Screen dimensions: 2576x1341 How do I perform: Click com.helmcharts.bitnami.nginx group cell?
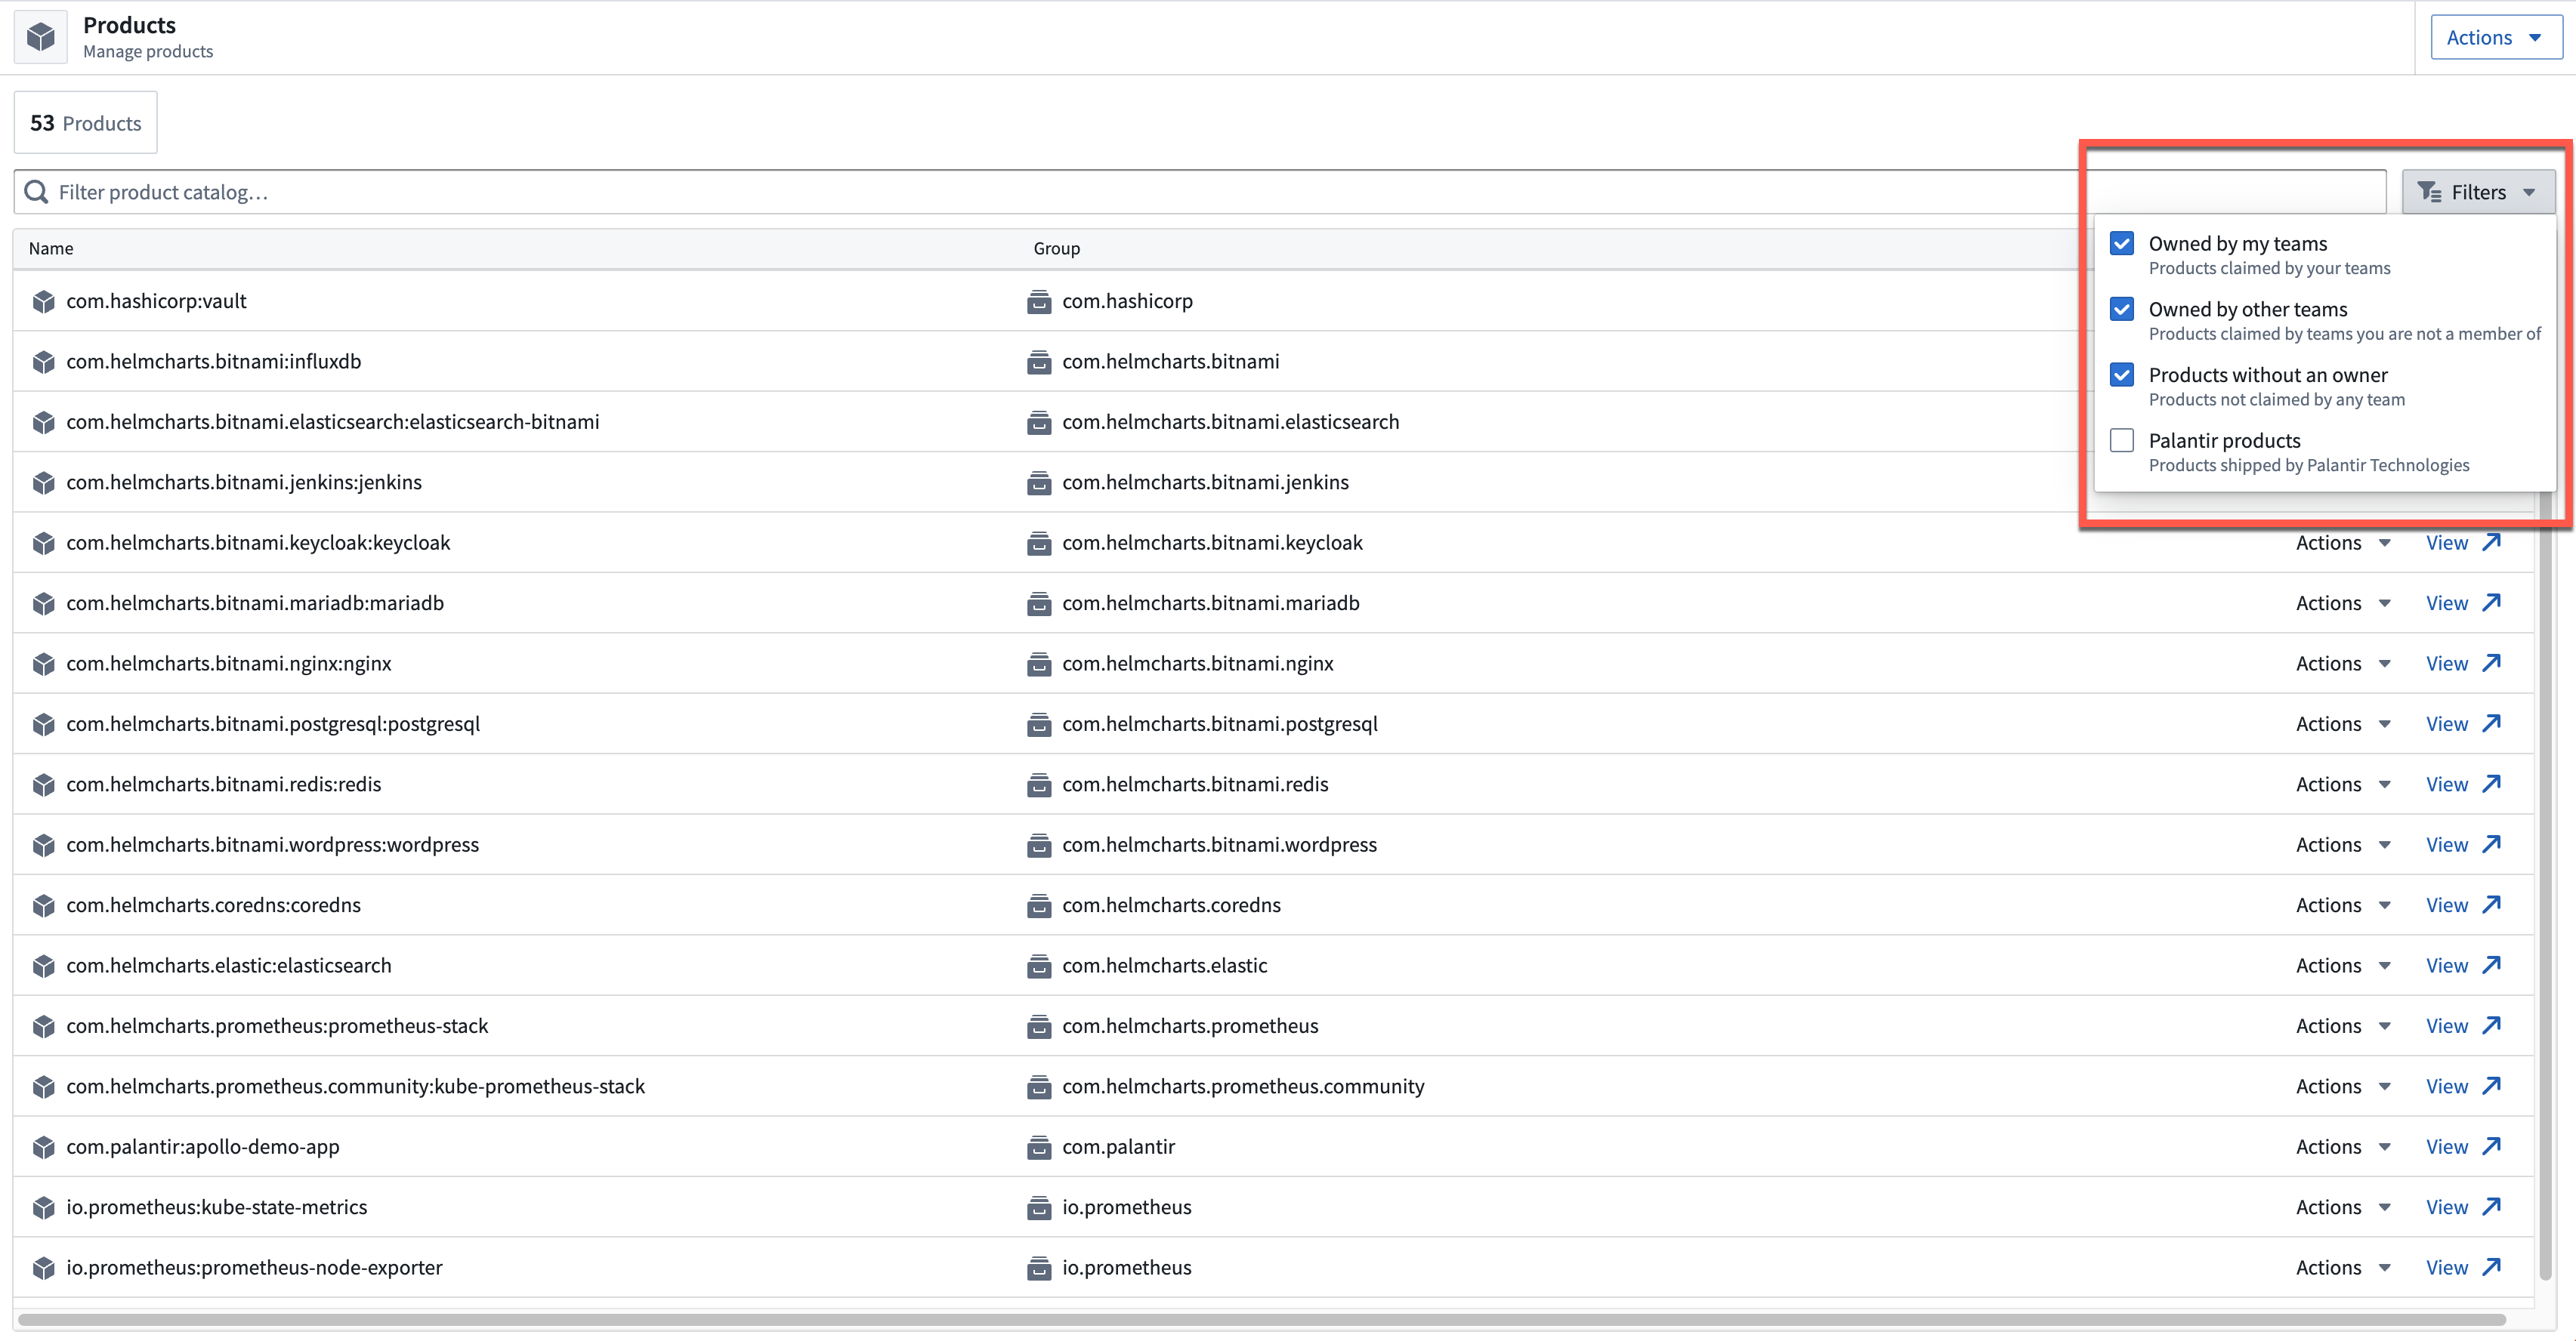pyautogui.click(x=1197, y=664)
